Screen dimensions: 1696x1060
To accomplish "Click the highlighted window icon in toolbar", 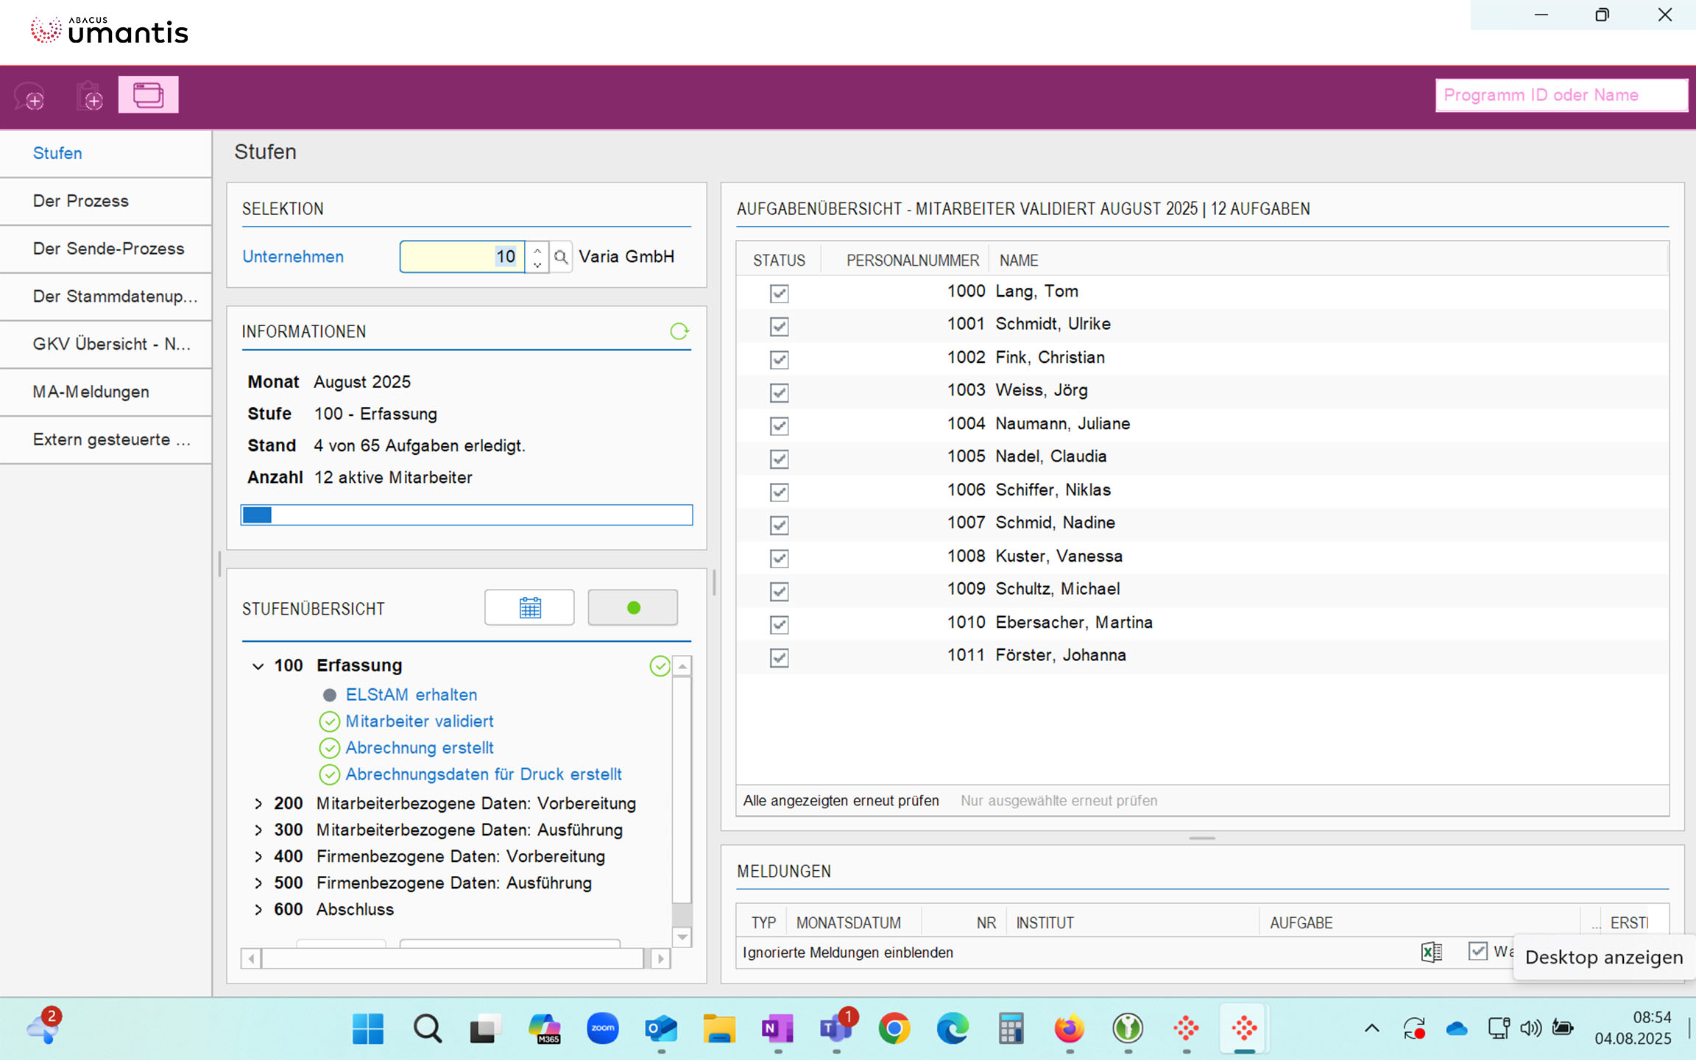I will coord(148,95).
